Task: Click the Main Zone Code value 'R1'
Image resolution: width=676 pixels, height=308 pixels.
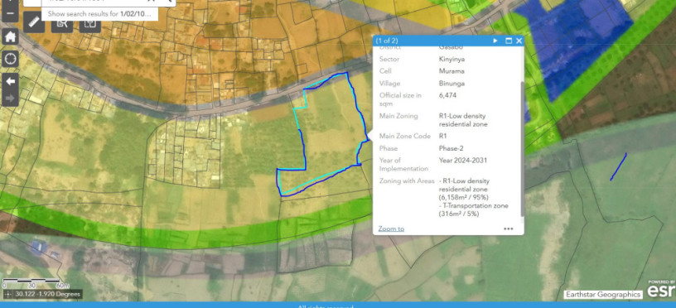Action: 442,136
